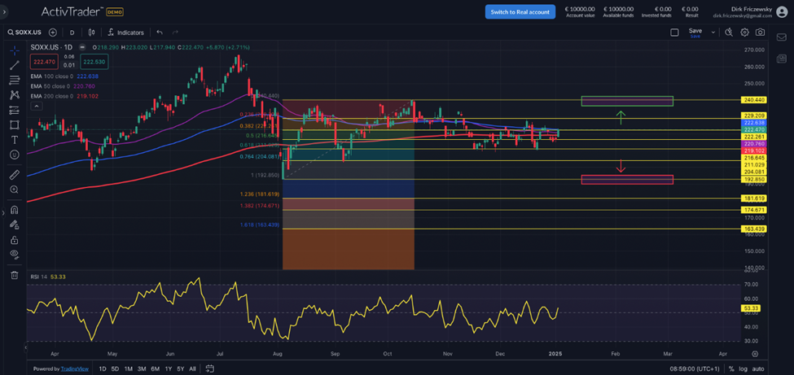Select the trend line drawing tool
This screenshot has width=794, height=375.
(15, 65)
